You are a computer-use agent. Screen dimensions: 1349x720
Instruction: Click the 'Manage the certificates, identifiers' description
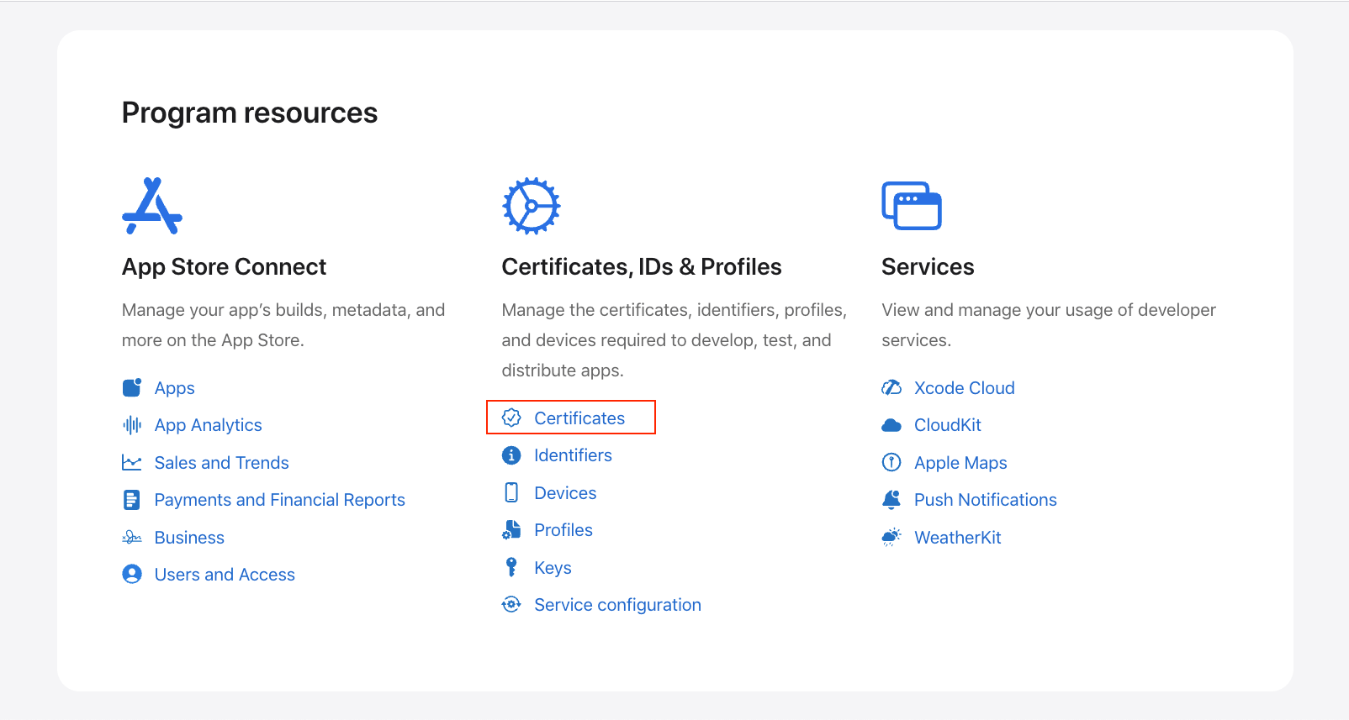coord(674,340)
